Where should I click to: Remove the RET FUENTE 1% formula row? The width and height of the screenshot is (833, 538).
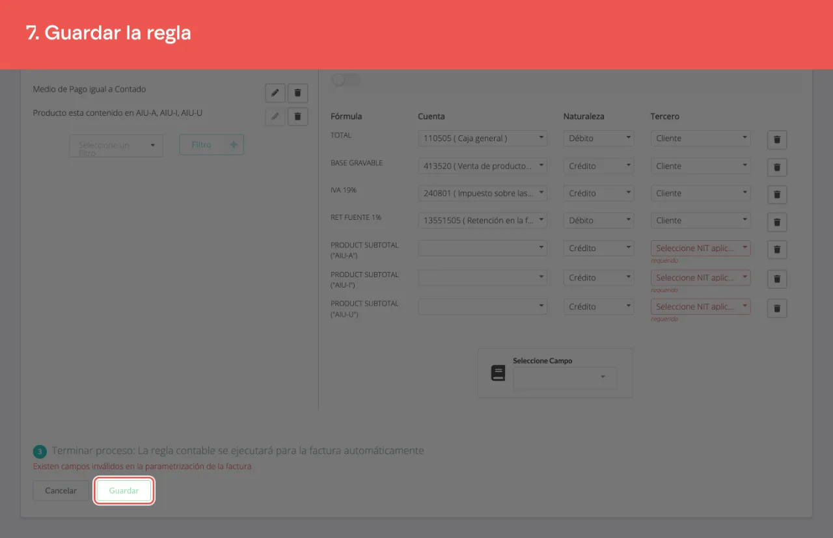pyautogui.click(x=777, y=222)
